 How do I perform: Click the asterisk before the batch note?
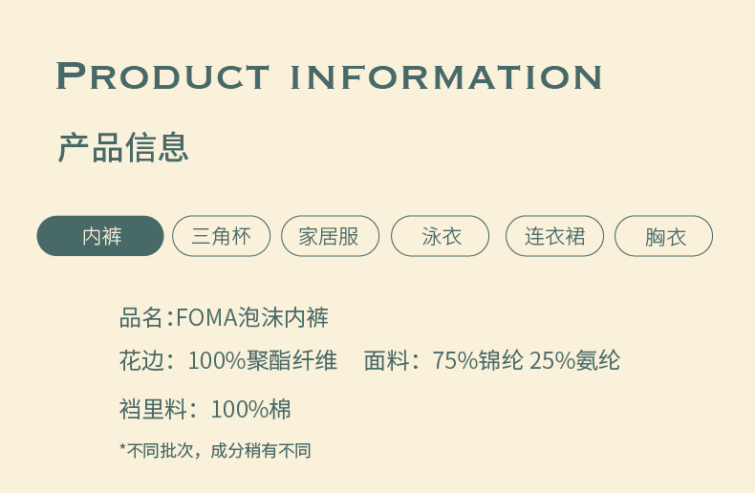click(x=123, y=448)
